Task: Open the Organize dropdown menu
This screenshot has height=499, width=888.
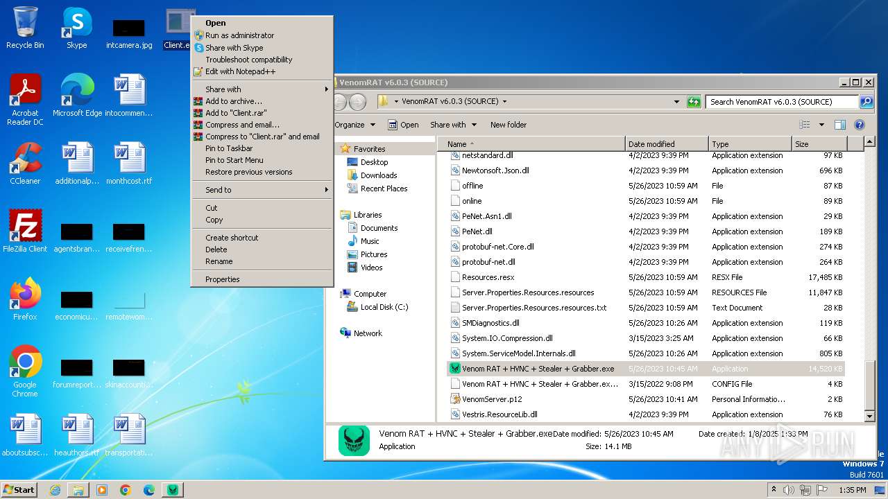Action: click(x=355, y=125)
